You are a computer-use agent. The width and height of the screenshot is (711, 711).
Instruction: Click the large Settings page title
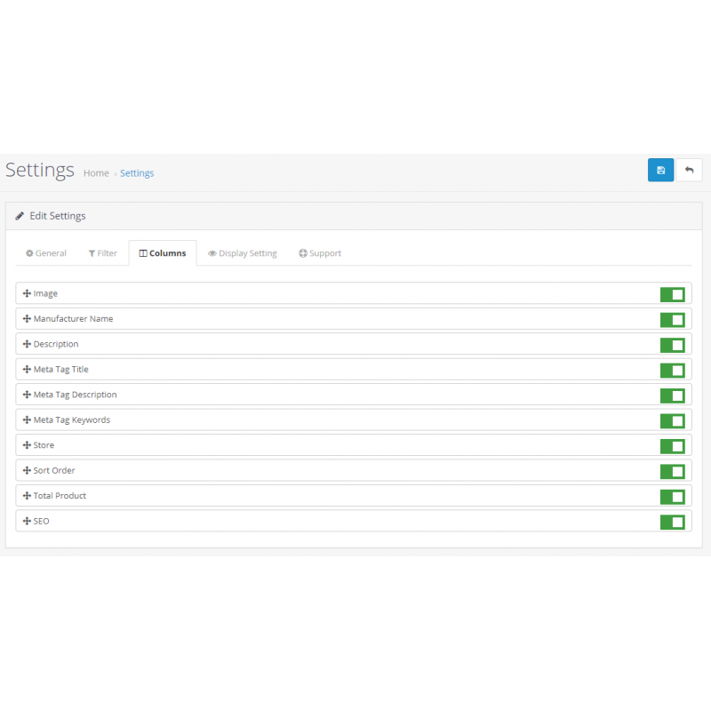40,171
